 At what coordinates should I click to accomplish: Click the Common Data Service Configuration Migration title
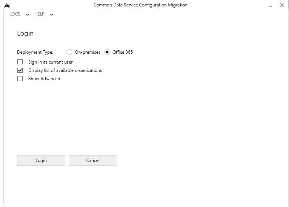(140, 5)
